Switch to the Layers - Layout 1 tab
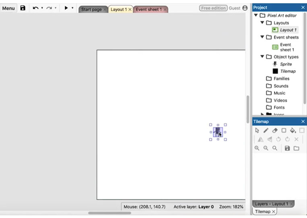The width and height of the screenshot is (307, 218). [271, 204]
